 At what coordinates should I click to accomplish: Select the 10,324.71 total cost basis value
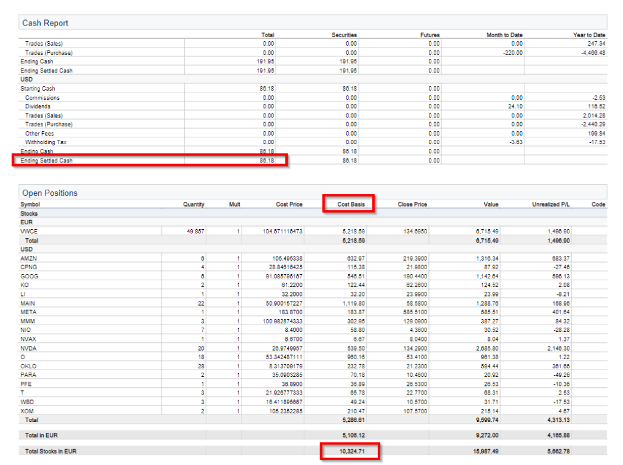[x=352, y=451]
